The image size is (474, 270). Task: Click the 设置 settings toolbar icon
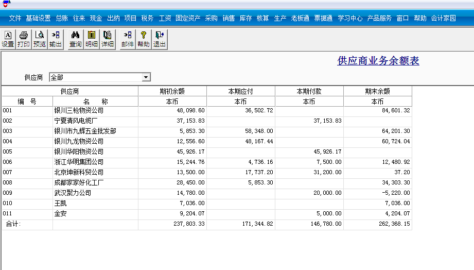[8, 39]
